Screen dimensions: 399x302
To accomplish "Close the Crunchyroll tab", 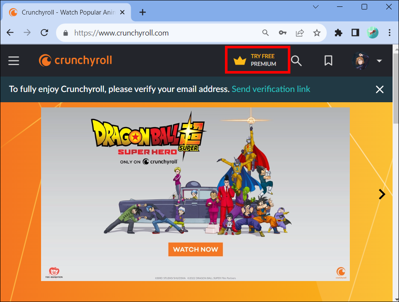I will pyautogui.click(x=122, y=12).
